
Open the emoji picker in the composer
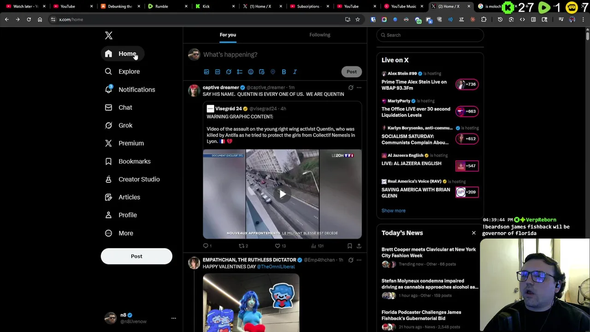tap(251, 72)
